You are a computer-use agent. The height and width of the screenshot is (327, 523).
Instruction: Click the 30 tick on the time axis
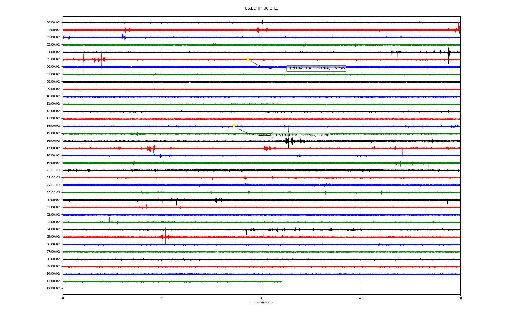point(261,298)
